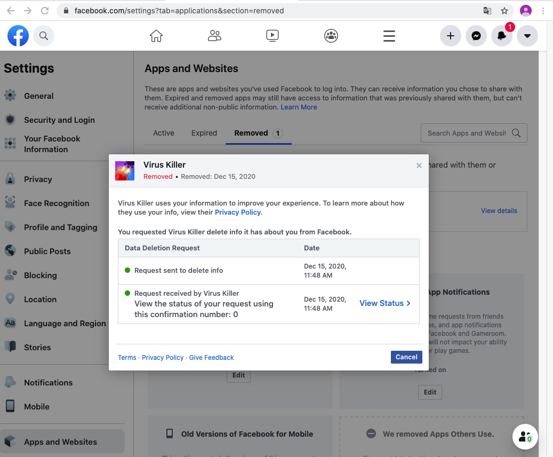Open the Watch video icon

[273, 36]
